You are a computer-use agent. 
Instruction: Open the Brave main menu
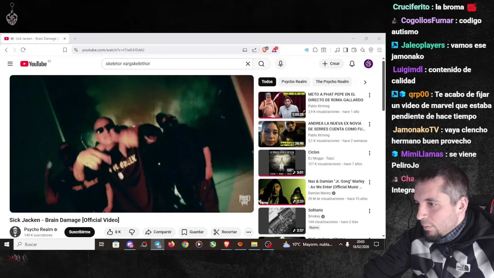click(379, 50)
